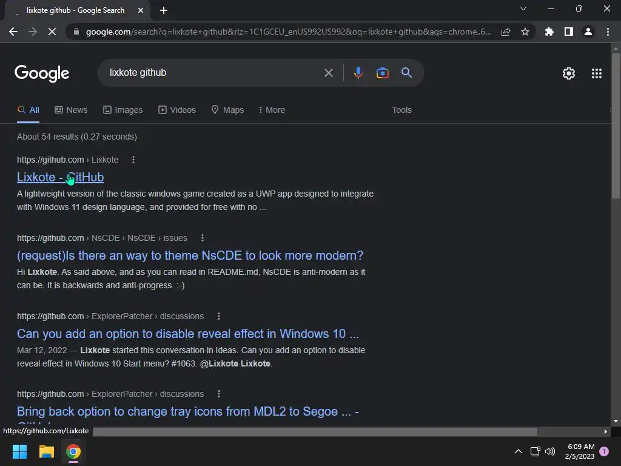Close the lixkote github search tab
The width and height of the screenshot is (621, 466).
[x=141, y=10]
